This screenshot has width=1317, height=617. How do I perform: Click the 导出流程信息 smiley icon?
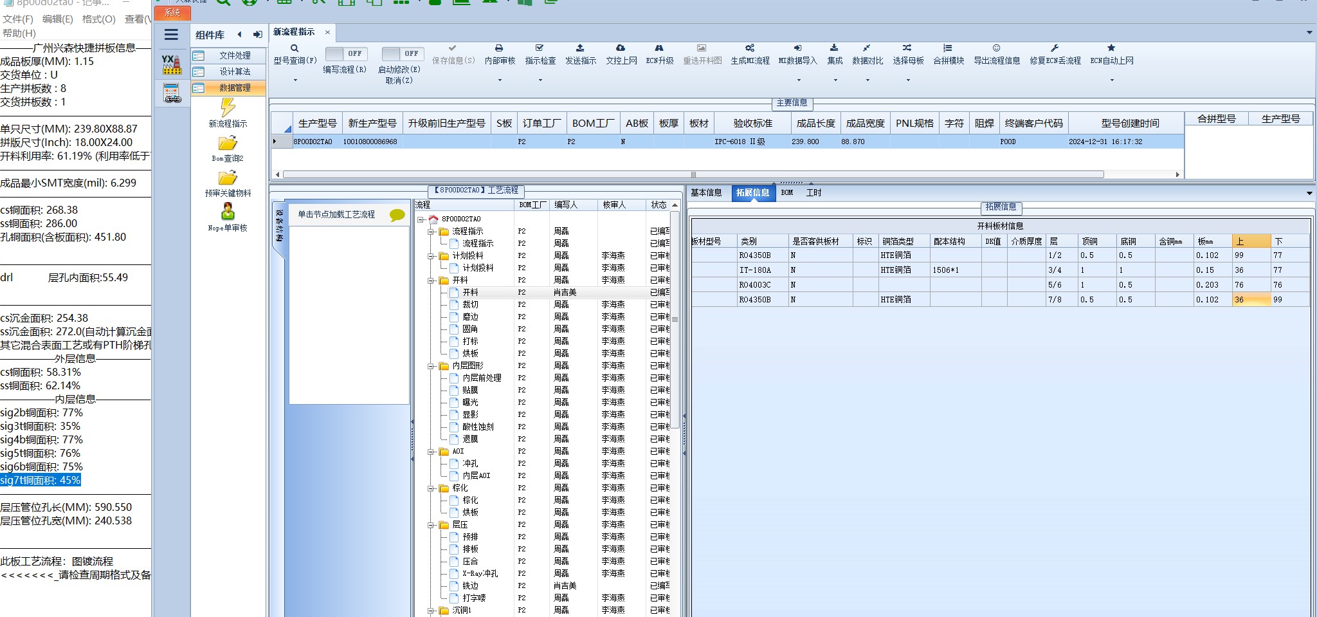pos(996,48)
